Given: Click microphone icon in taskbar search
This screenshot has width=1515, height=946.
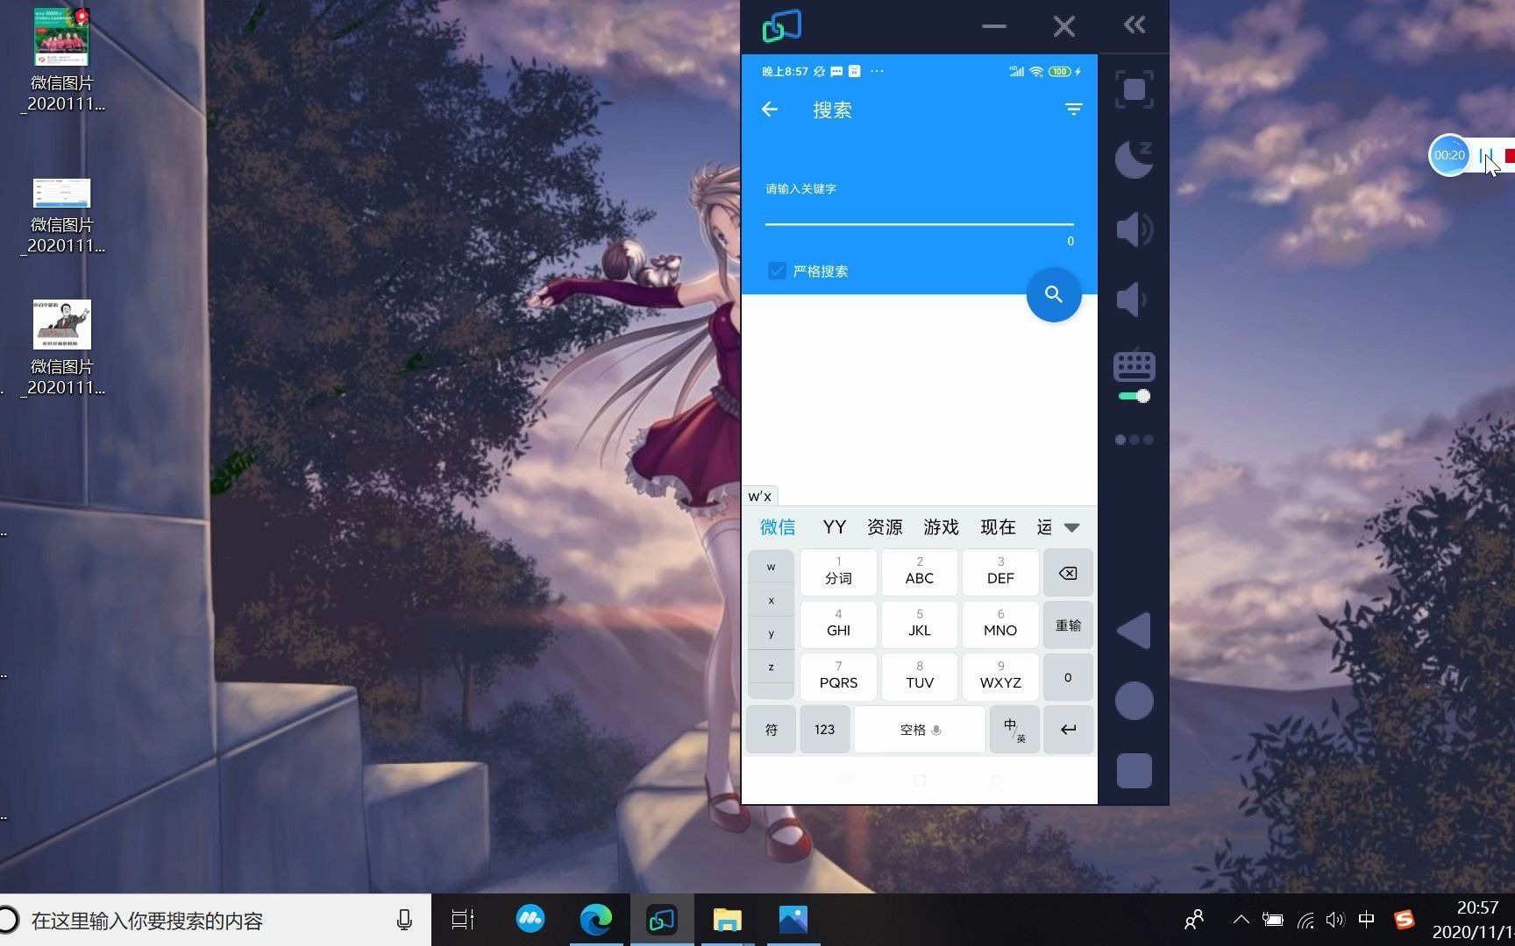Looking at the screenshot, I should coord(404,920).
